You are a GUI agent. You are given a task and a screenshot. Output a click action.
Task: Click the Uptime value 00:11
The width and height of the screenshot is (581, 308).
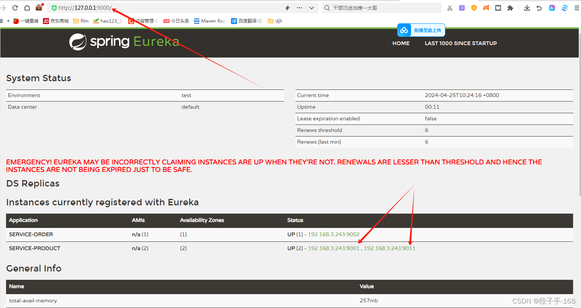pos(432,107)
